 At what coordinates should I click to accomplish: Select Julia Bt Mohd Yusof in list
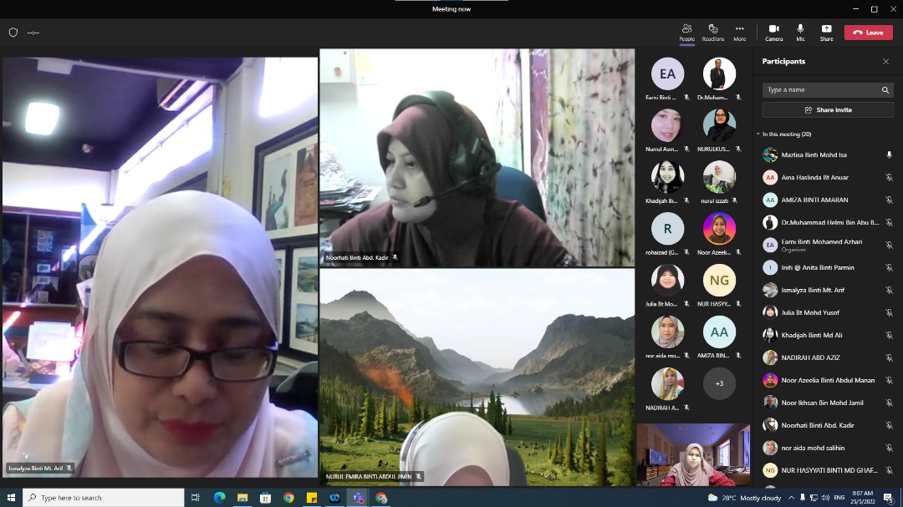tap(828, 312)
